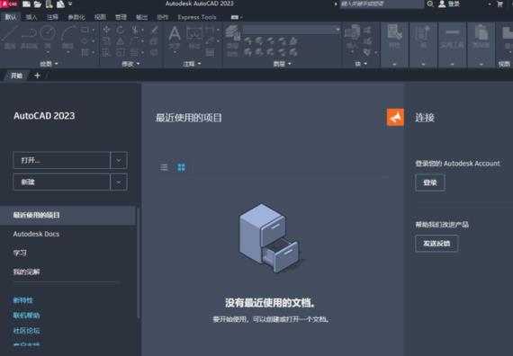Select the Ellipse tool in Draw panel
The image size is (513, 356).
point(85,40)
